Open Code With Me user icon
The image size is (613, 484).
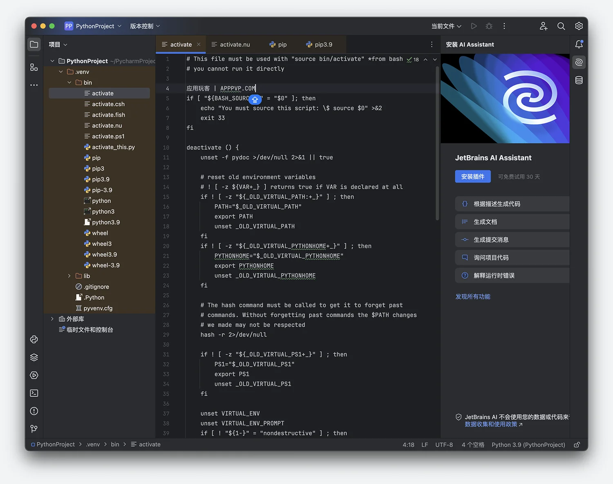pyautogui.click(x=543, y=26)
